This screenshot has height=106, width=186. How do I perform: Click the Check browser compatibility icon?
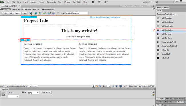click(49, 13)
